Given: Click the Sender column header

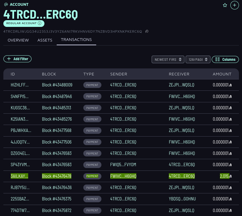Looking at the screenshot, I should click(x=119, y=74).
